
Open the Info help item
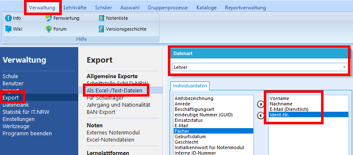point(13,18)
